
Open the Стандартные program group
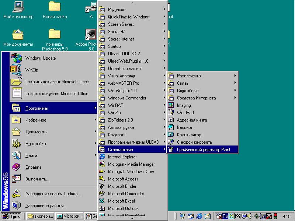pyautogui.click(x=132, y=150)
